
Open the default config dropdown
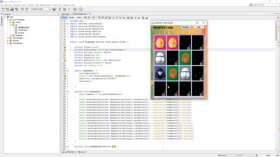click(x=41, y=9)
